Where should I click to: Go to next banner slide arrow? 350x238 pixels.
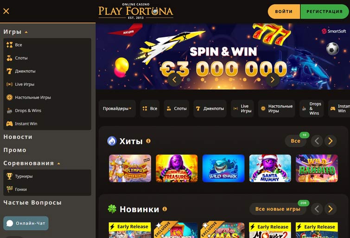[x=272, y=79]
